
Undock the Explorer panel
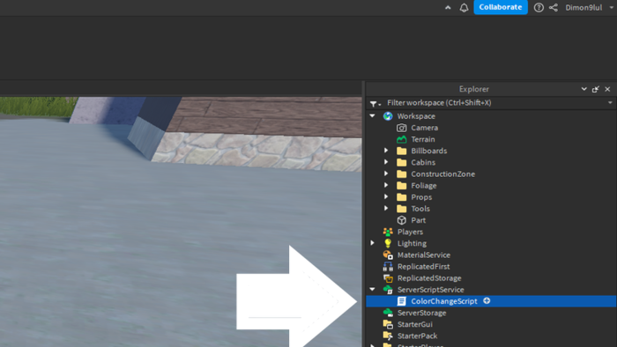pos(595,89)
